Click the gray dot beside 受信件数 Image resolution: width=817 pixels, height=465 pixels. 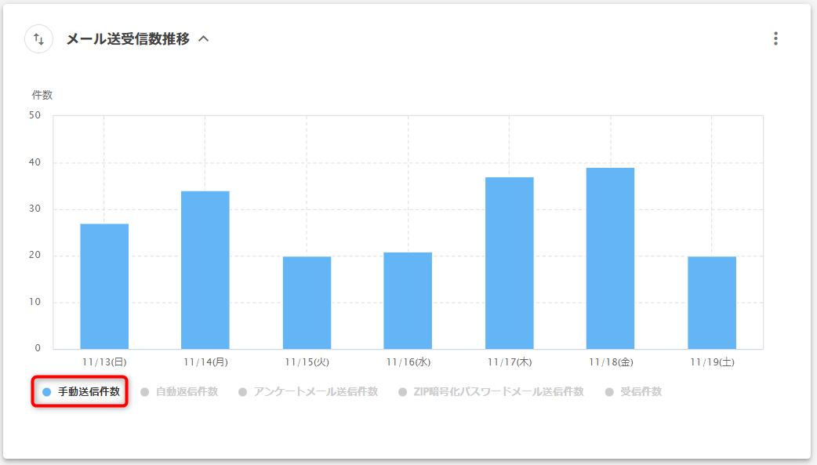[609, 392]
